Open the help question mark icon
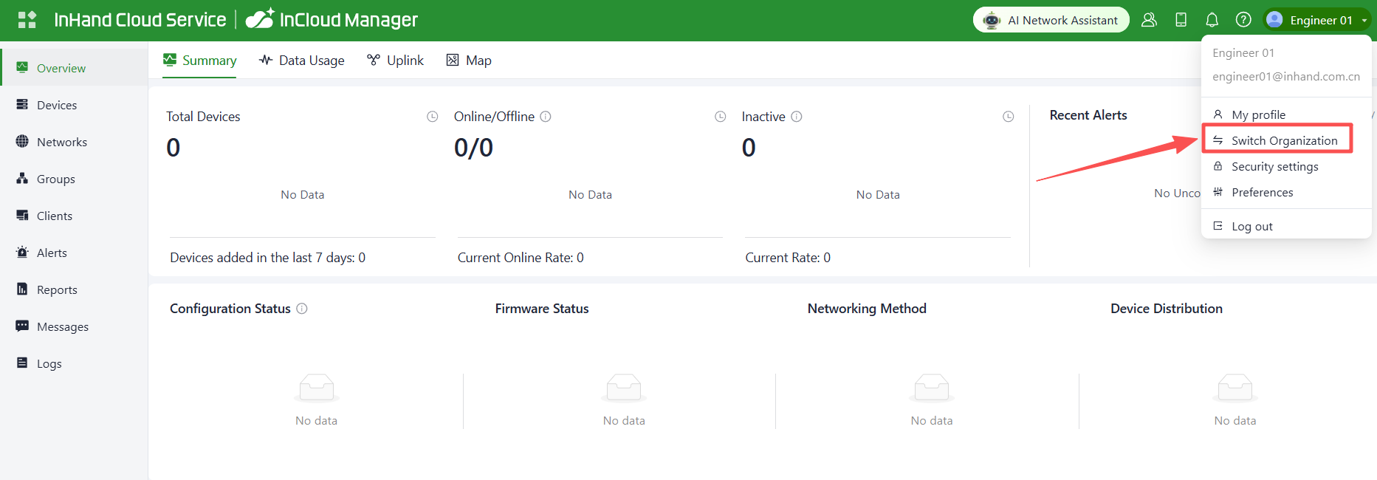 (1243, 20)
